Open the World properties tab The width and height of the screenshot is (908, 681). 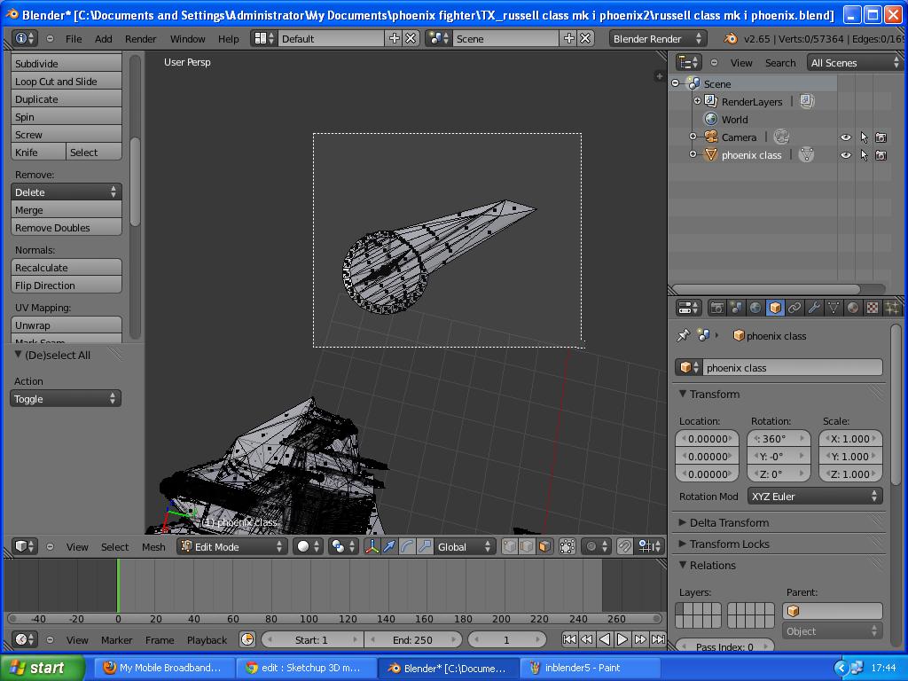pos(754,308)
